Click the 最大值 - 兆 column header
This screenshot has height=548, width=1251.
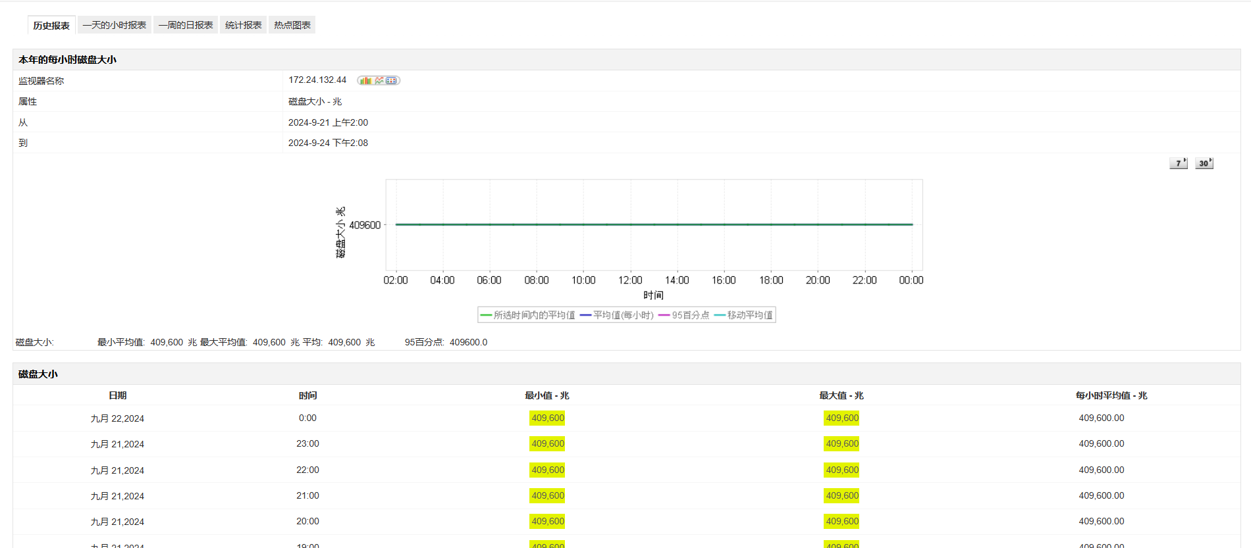tap(841, 395)
